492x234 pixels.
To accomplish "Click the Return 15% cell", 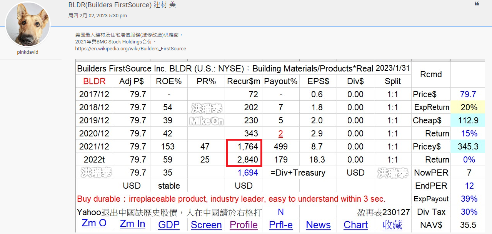I will click(469, 133).
